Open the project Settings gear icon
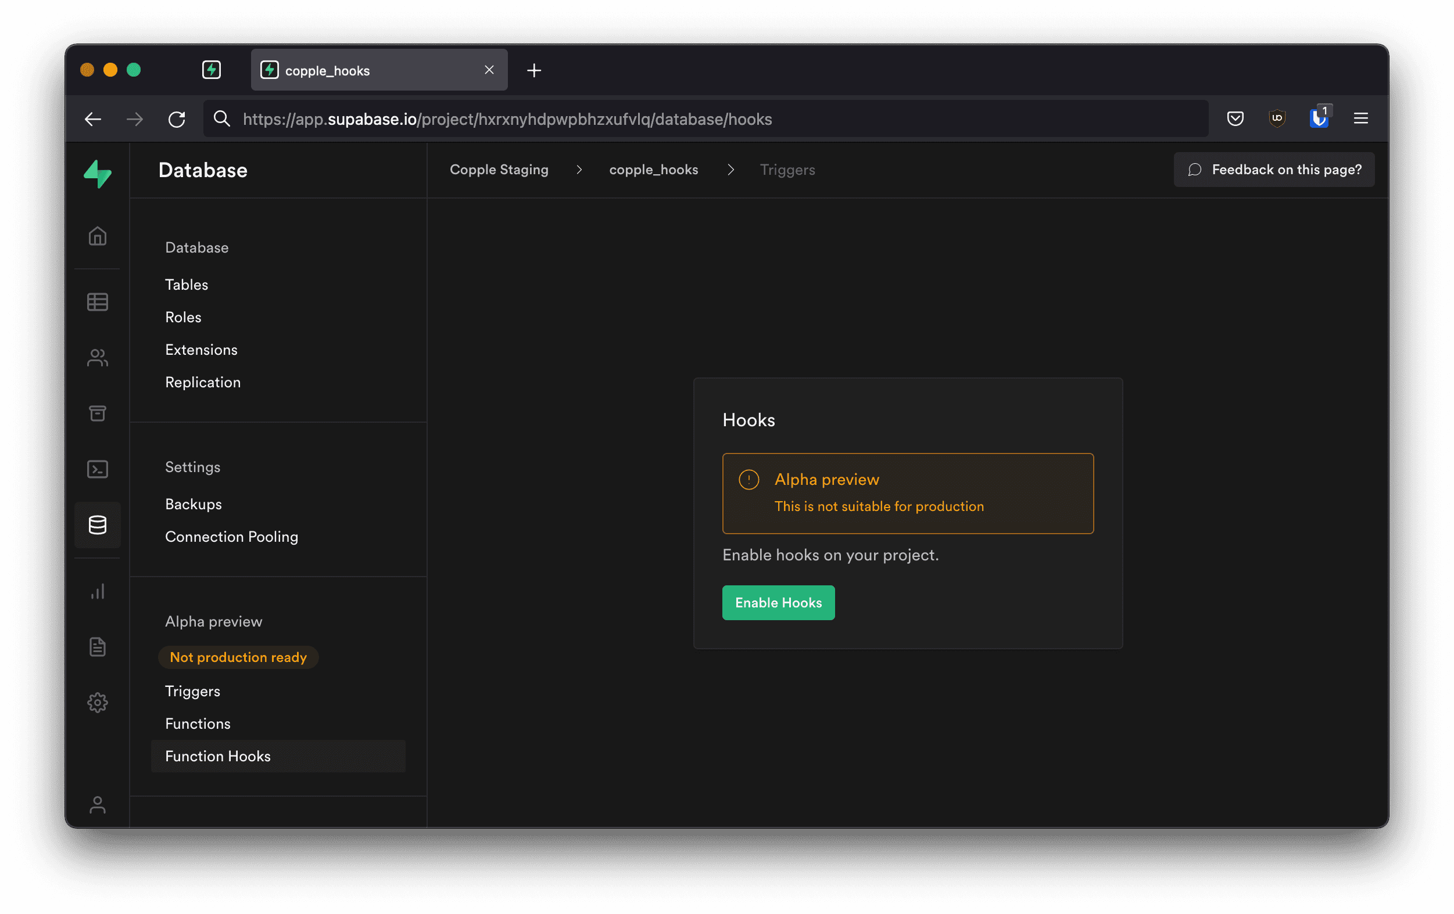 click(97, 702)
